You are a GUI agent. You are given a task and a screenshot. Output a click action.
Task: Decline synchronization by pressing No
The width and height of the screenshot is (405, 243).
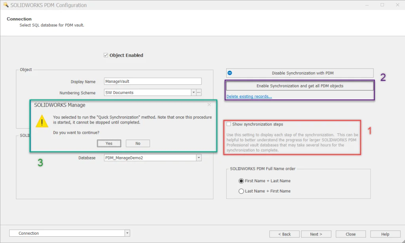click(x=138, y=143)
